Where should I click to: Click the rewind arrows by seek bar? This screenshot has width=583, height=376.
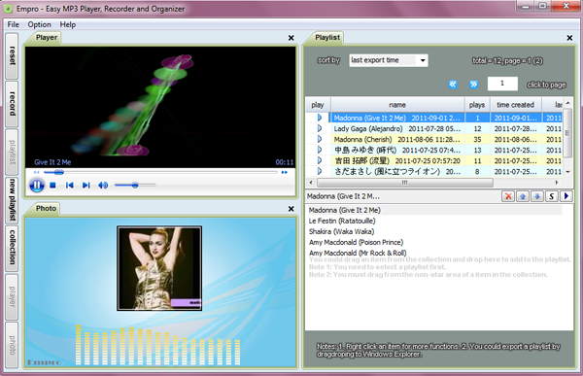point(37,172)
